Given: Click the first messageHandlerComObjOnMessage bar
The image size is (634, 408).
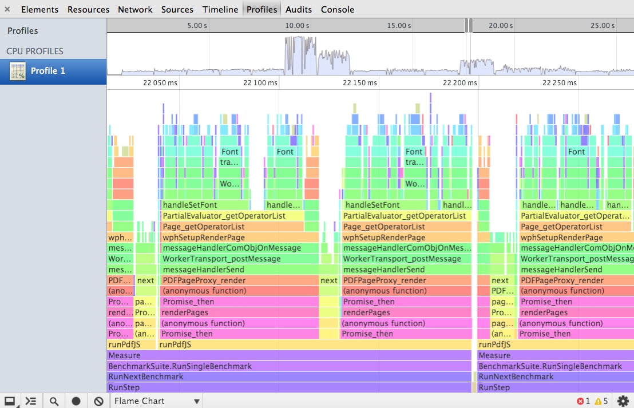Looking at the screenshot, I should (x=239, y=248).
